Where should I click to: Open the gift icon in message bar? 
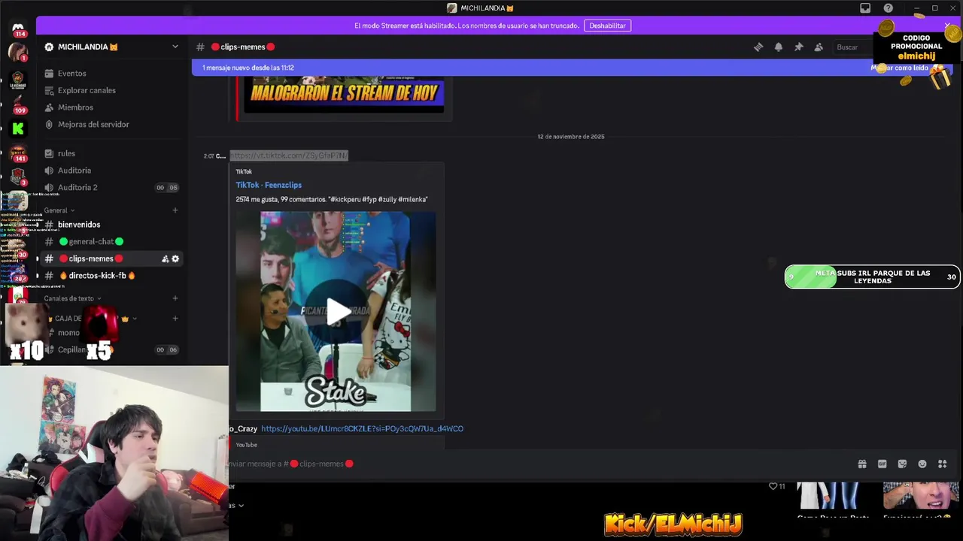pyautogui.click(x=862, y=464)
